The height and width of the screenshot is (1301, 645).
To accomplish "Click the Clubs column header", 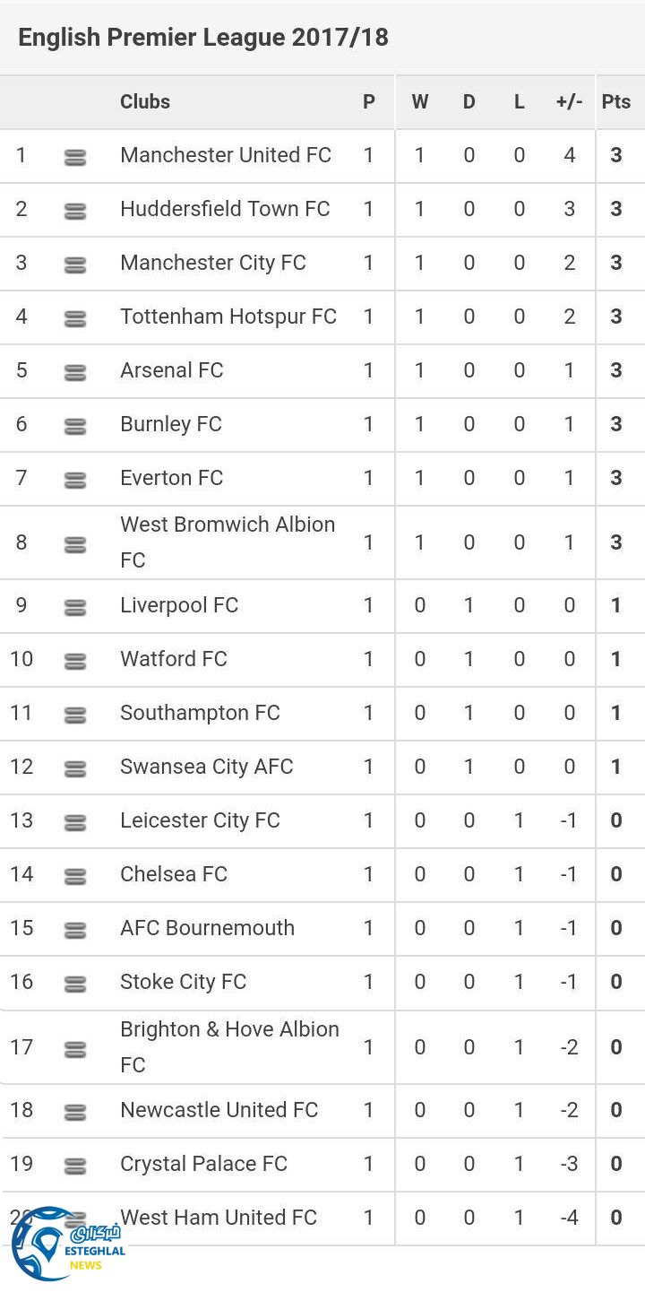I will (x=145, y=101).
